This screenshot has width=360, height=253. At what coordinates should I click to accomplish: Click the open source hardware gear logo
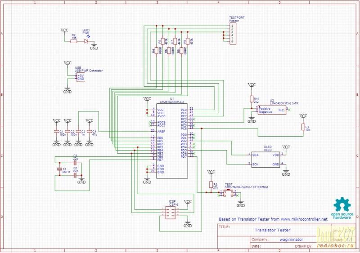342,205
